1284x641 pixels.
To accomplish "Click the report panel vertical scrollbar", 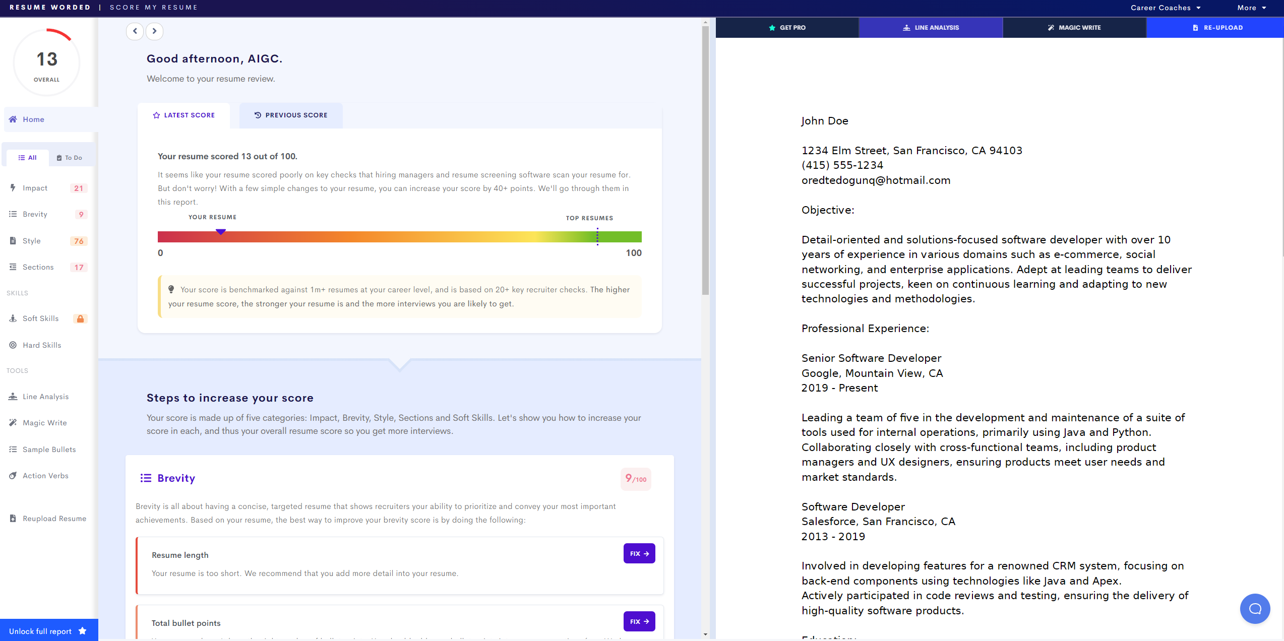I will point(705,161).
